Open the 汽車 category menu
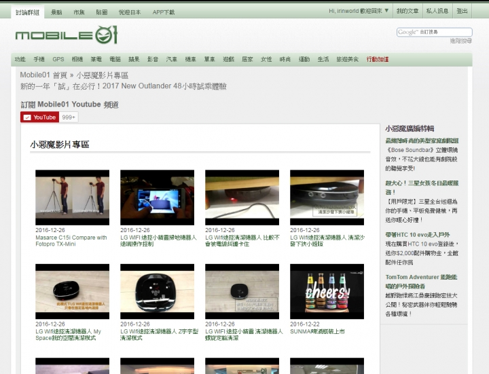 point(172,59)
